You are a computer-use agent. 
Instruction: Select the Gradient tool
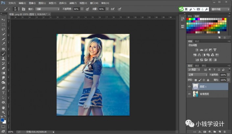click(x=3, y=73)
